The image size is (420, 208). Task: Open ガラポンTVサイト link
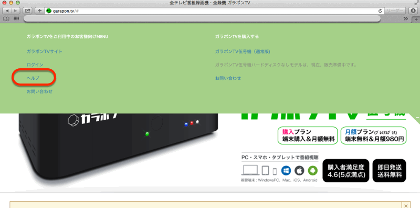click(x=45, y=51)
